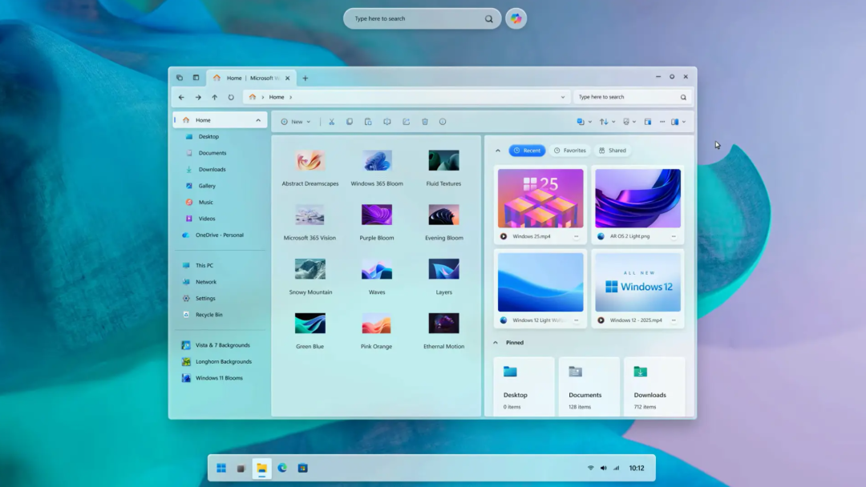Go forward with the right arrow
This screenshot has width=866, height=487.
click(198, 97)
